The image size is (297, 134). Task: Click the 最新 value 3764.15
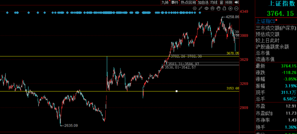[289, 66]
